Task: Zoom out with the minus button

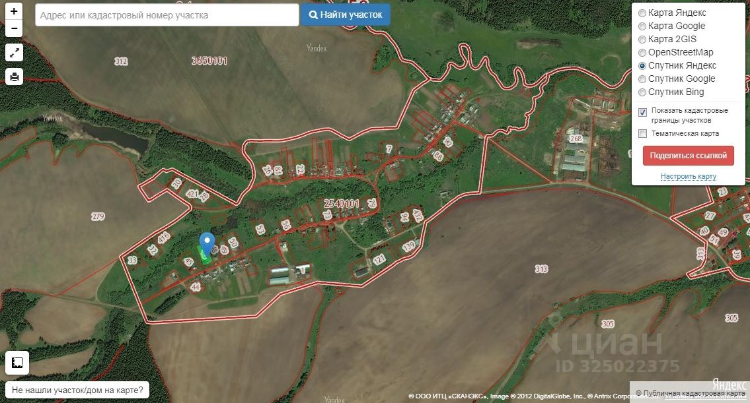Action: pyautogui.click(x=14, y=28)
